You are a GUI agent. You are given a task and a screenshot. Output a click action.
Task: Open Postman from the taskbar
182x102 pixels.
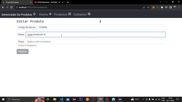click(x=87, y=99)
